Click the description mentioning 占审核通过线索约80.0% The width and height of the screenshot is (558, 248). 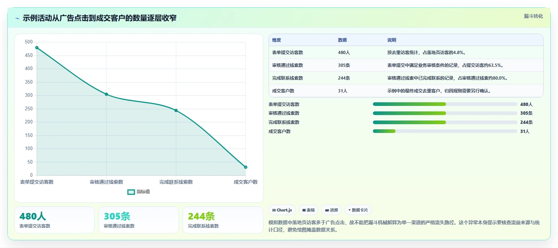447,78
